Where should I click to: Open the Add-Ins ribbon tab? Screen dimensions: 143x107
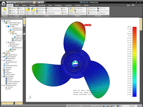pos(86,5)
